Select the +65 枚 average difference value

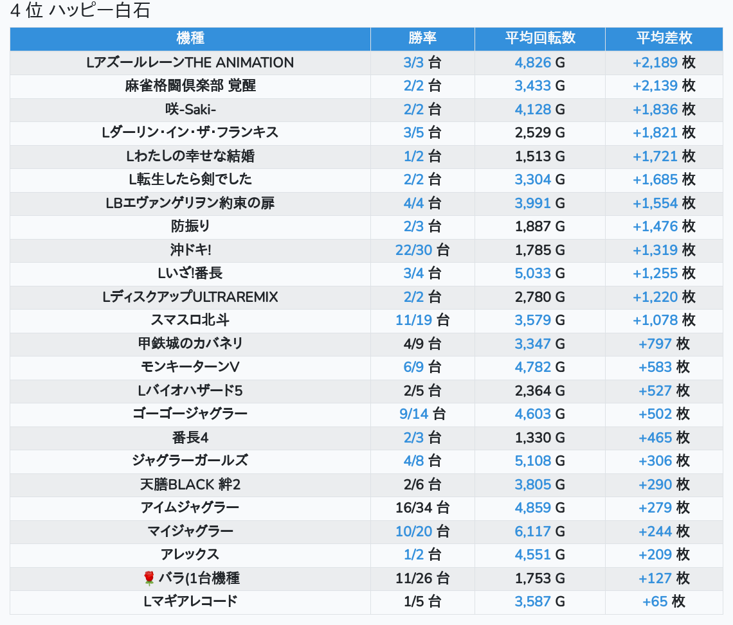point(664,602)
